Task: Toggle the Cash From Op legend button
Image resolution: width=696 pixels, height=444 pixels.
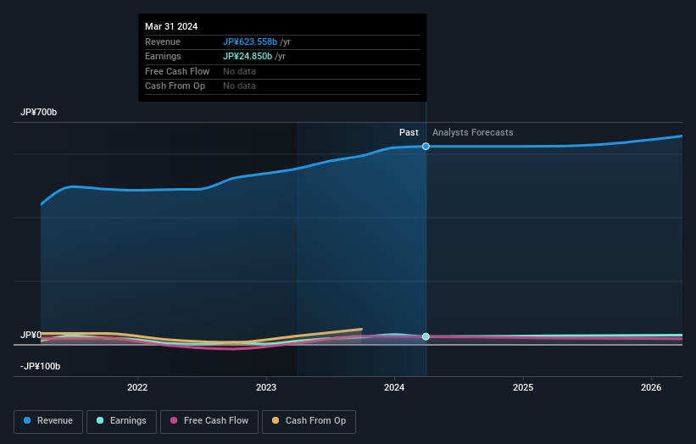Action: pos(309,421)
